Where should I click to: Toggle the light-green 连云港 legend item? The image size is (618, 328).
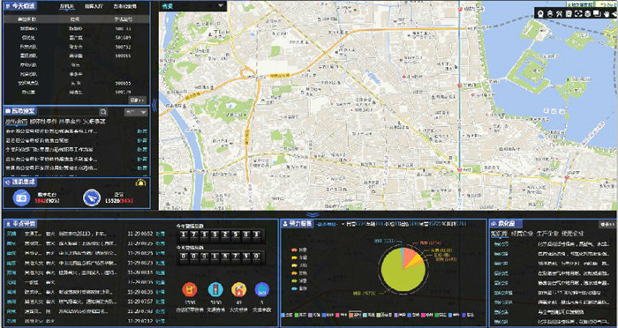[x=384, y=315]
